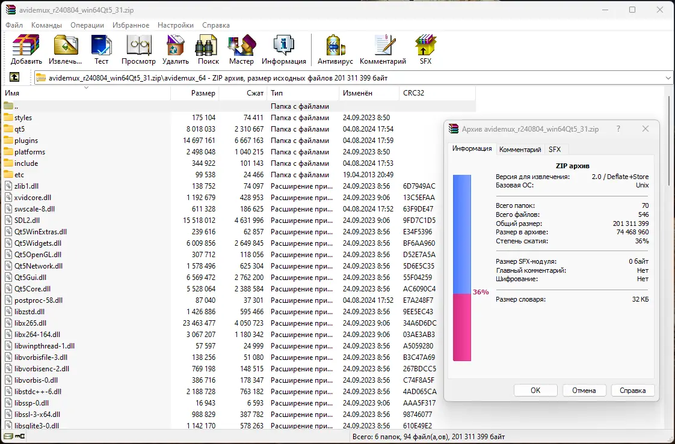Go up one folder level arrow
Viewport: 675px width, 444px height.
[x=14, y=78]
